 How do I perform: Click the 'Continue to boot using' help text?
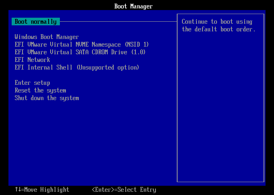pyautogui.click(x=217, y=22)
